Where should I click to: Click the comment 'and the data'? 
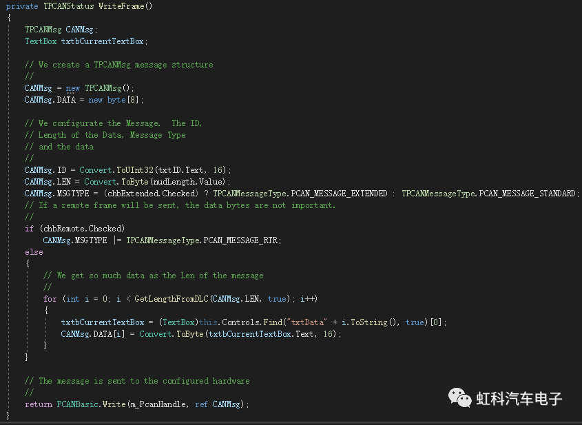point(66,147)
